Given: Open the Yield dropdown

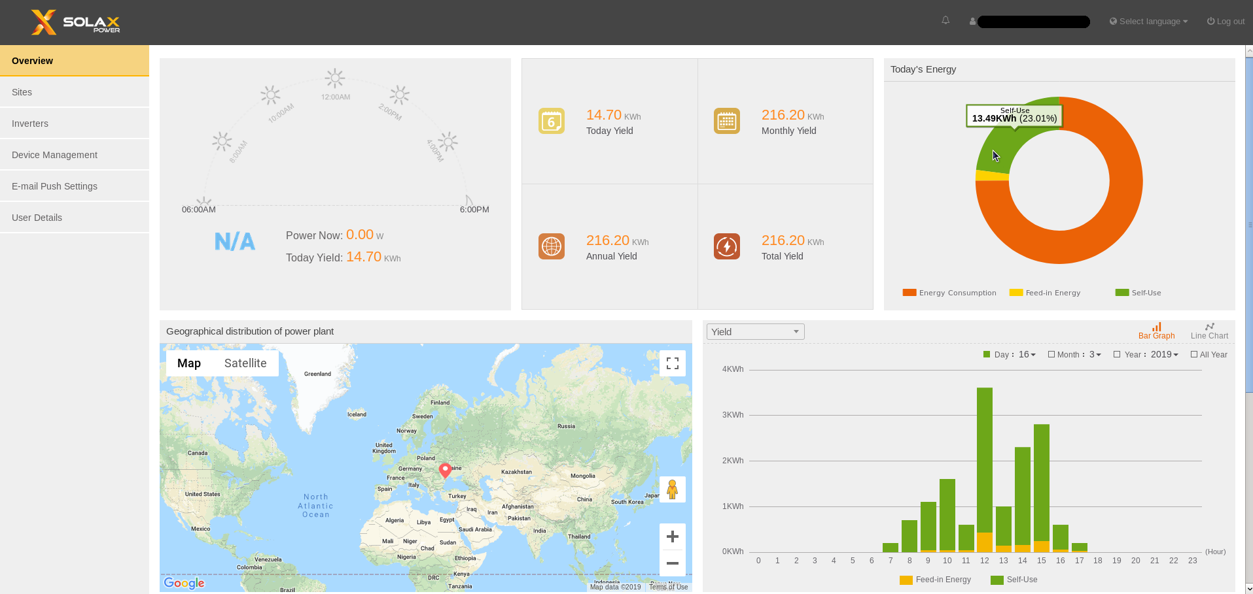Looking at the screenshot, I should coord(755,332).
